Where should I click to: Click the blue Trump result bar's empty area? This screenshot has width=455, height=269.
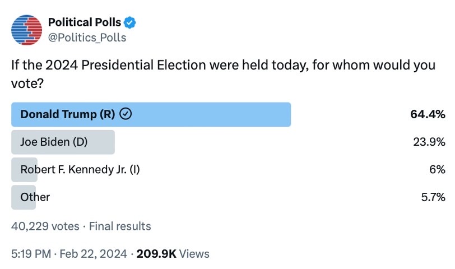click(213, 114)
